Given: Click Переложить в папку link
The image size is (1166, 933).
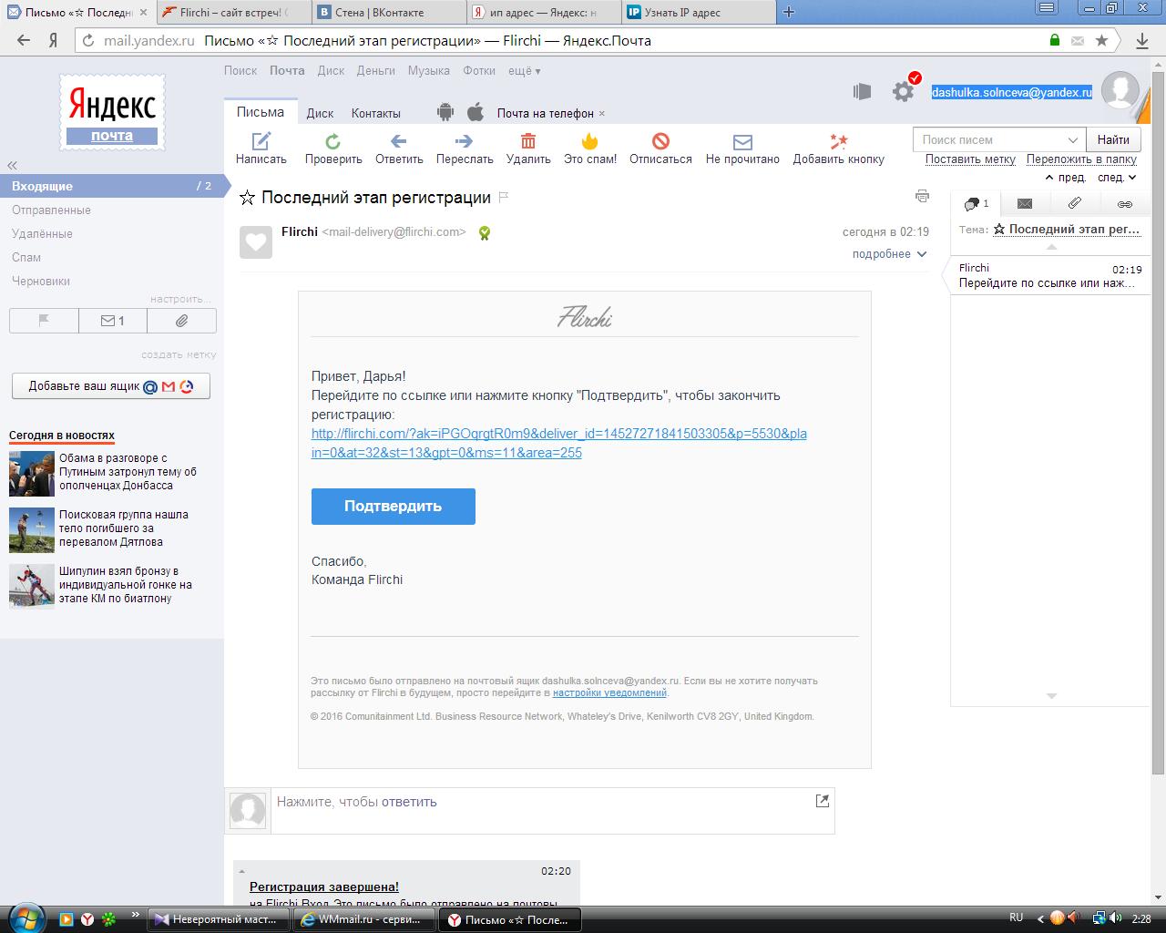Looking at the screenshot, I should 1081,159.
